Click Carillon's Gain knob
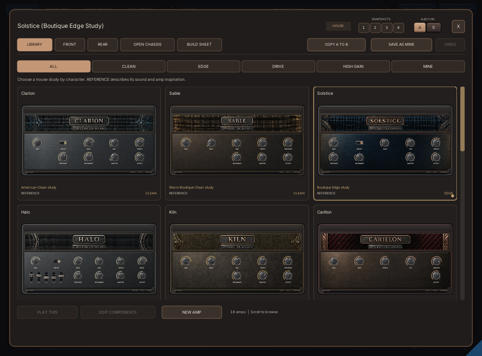This screenshot has height=356, width=482. (x=334, y=261)
